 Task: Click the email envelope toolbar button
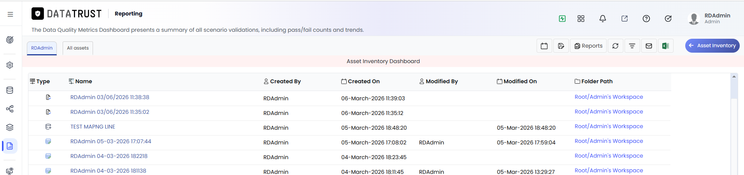(x=649, y=46)
